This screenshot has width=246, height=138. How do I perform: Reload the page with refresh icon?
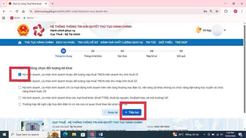click(x=17, y=11)
